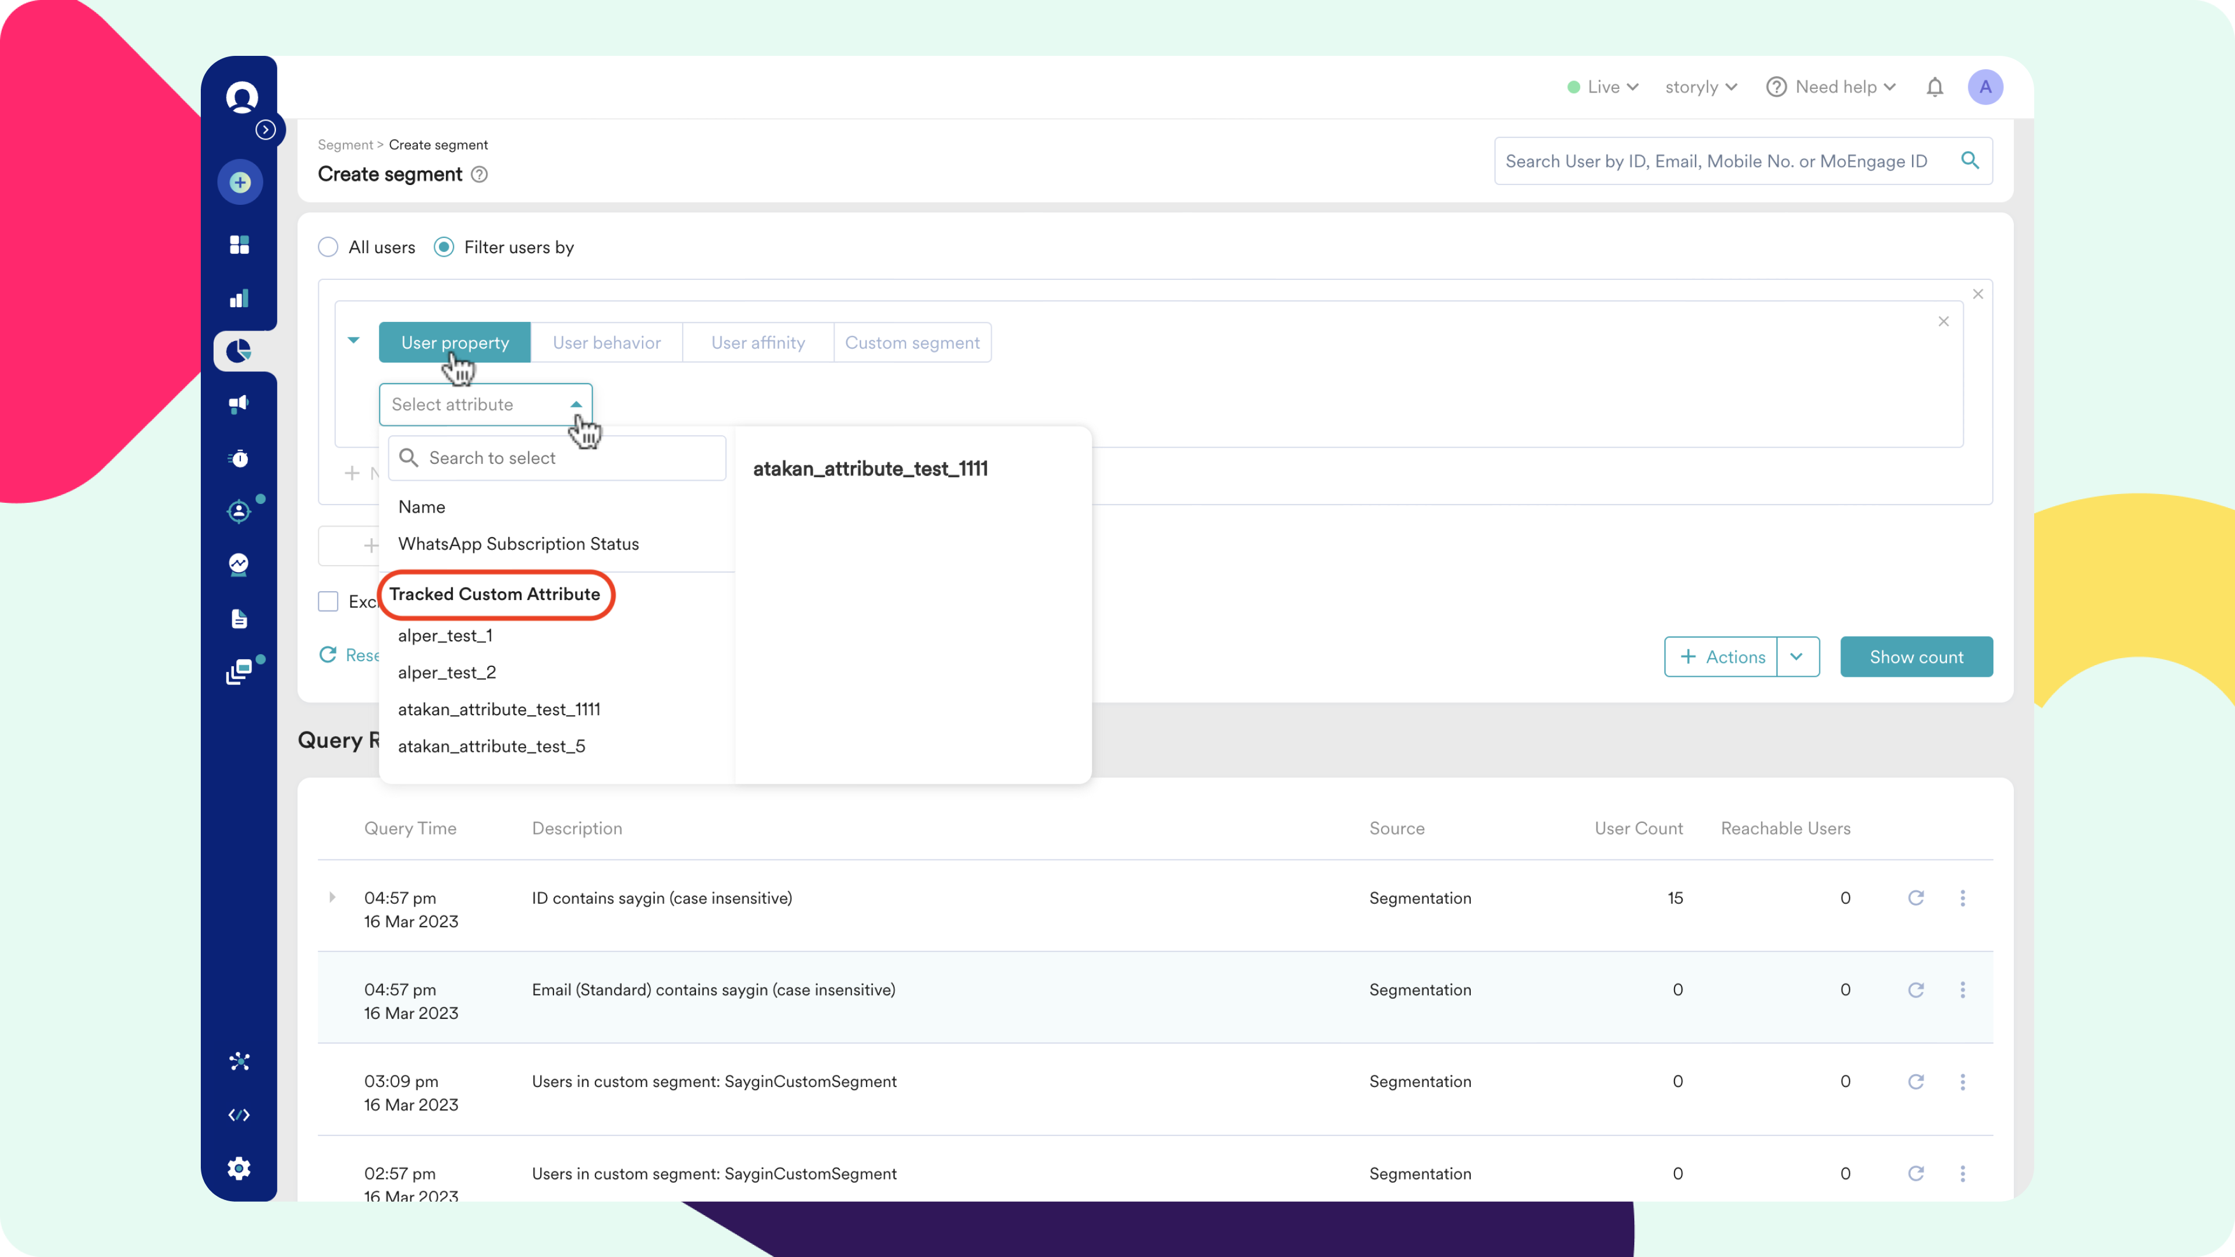Open settings gear icon in sidebar
Viewport: 2235px width, 1257px height.
coord(239,1167)
